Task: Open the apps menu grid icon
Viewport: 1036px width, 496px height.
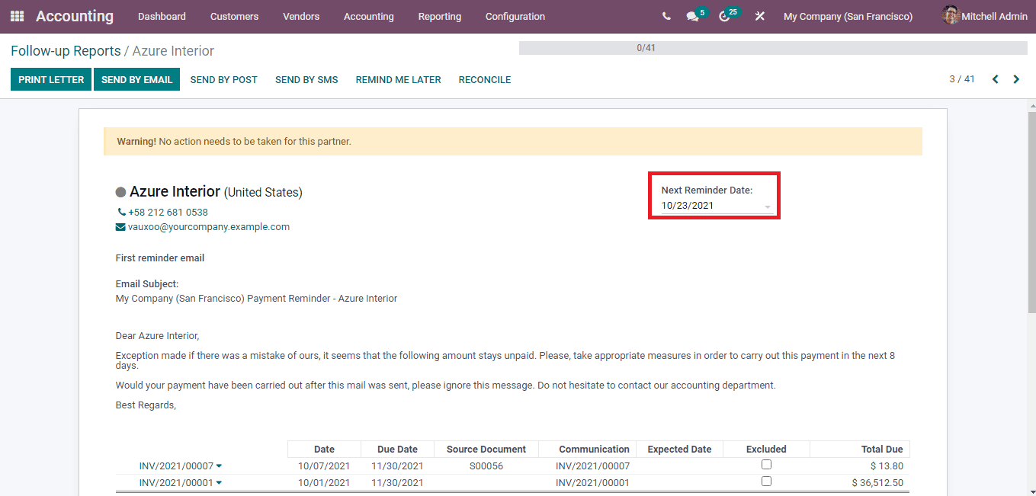Action: click(15, 15)
